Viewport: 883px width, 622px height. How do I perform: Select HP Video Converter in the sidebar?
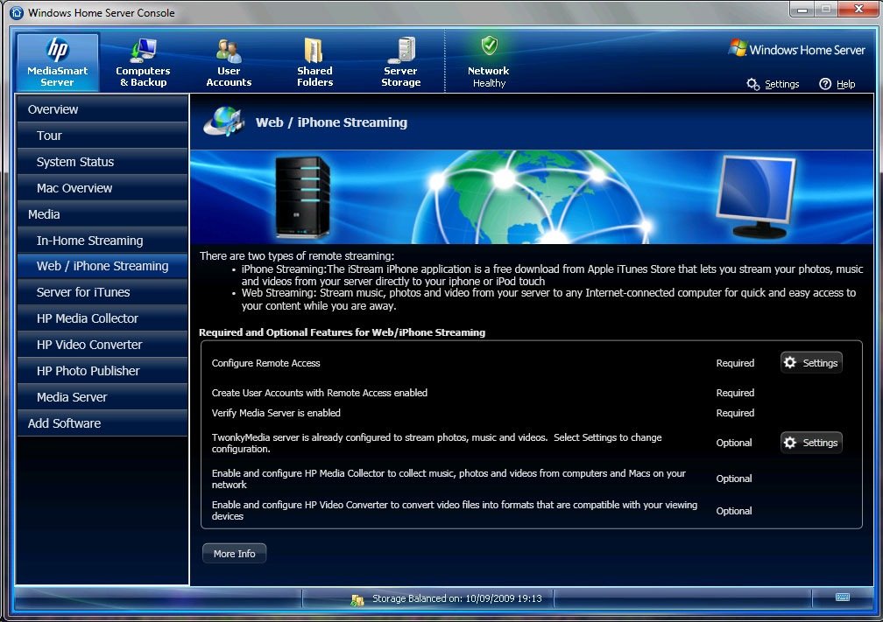coord(102,345)
